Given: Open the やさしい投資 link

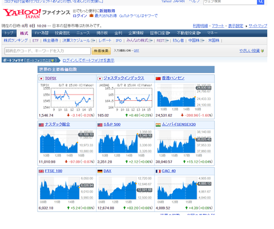Looking at the screenshot, I should [x=249, y=51].
